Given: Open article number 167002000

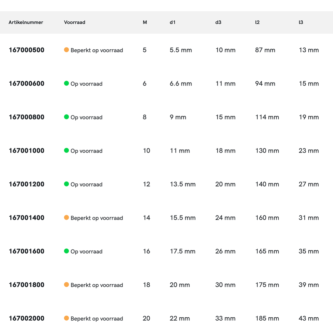Looking at the screenshot, I should pos(26,318).
